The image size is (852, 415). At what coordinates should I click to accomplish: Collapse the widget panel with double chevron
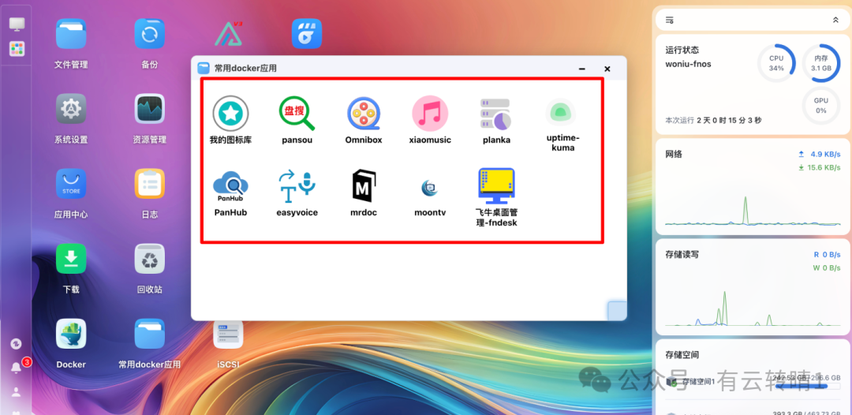[835, 20]
